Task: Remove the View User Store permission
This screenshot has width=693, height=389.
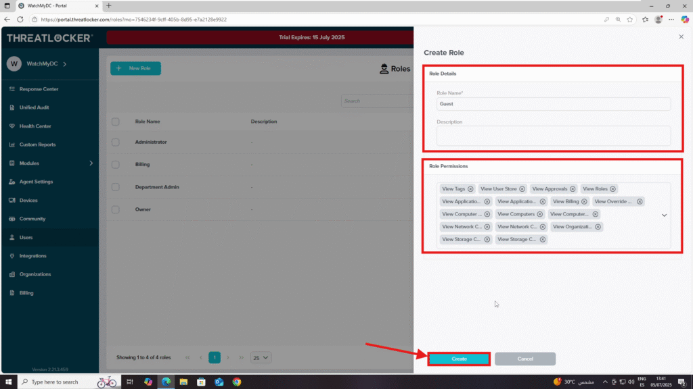Action: pyautogui.click(x=522, y=189)
